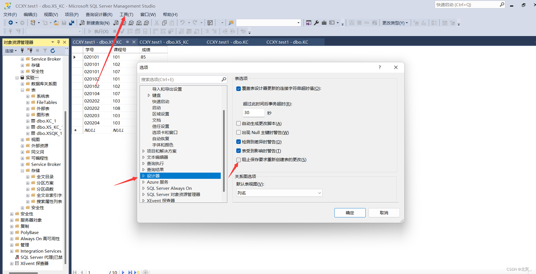Select 选项卡和窗口 in options tree
Viewport: 536px width, 274px height.
coord(165,132)
